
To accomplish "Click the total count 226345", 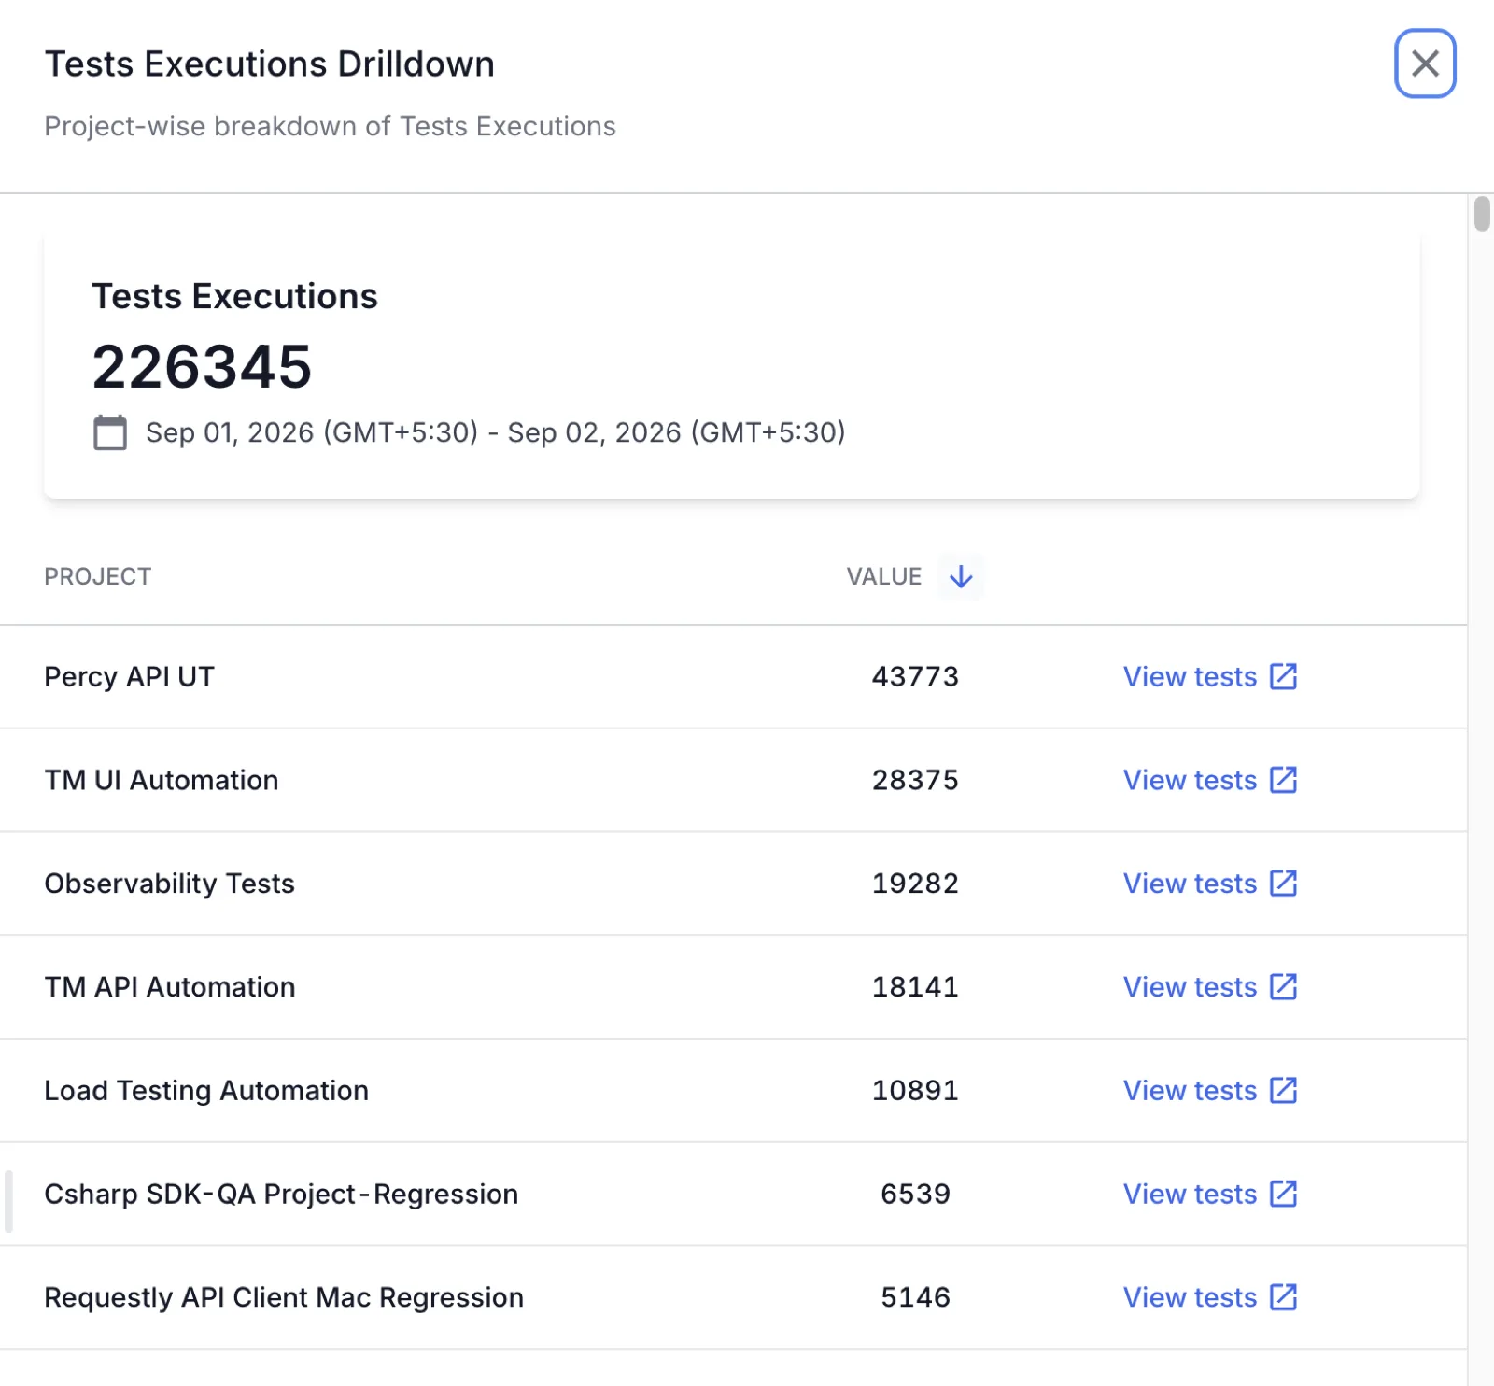I will click(x=202, y=366).
